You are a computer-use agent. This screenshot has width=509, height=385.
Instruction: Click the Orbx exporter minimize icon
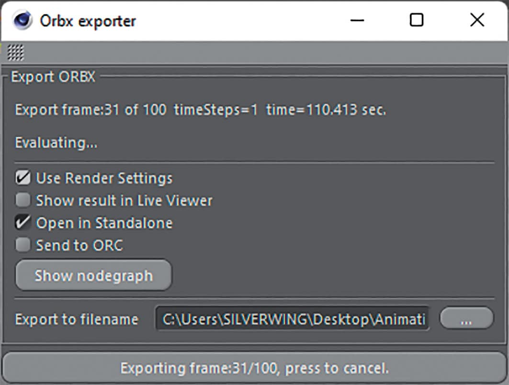click(356, 21)
